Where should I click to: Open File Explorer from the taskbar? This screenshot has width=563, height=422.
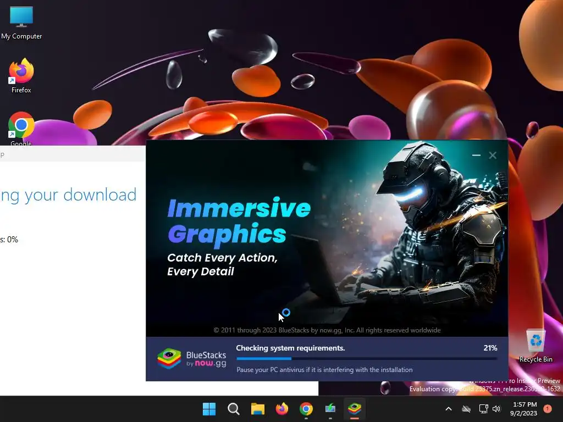[257, 409]
